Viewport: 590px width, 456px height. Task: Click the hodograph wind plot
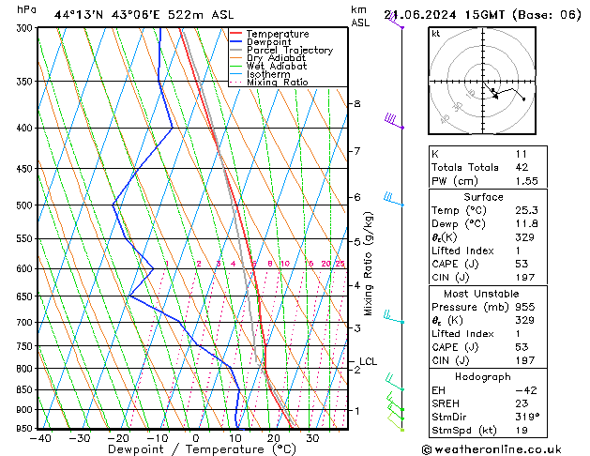[482, 81]
